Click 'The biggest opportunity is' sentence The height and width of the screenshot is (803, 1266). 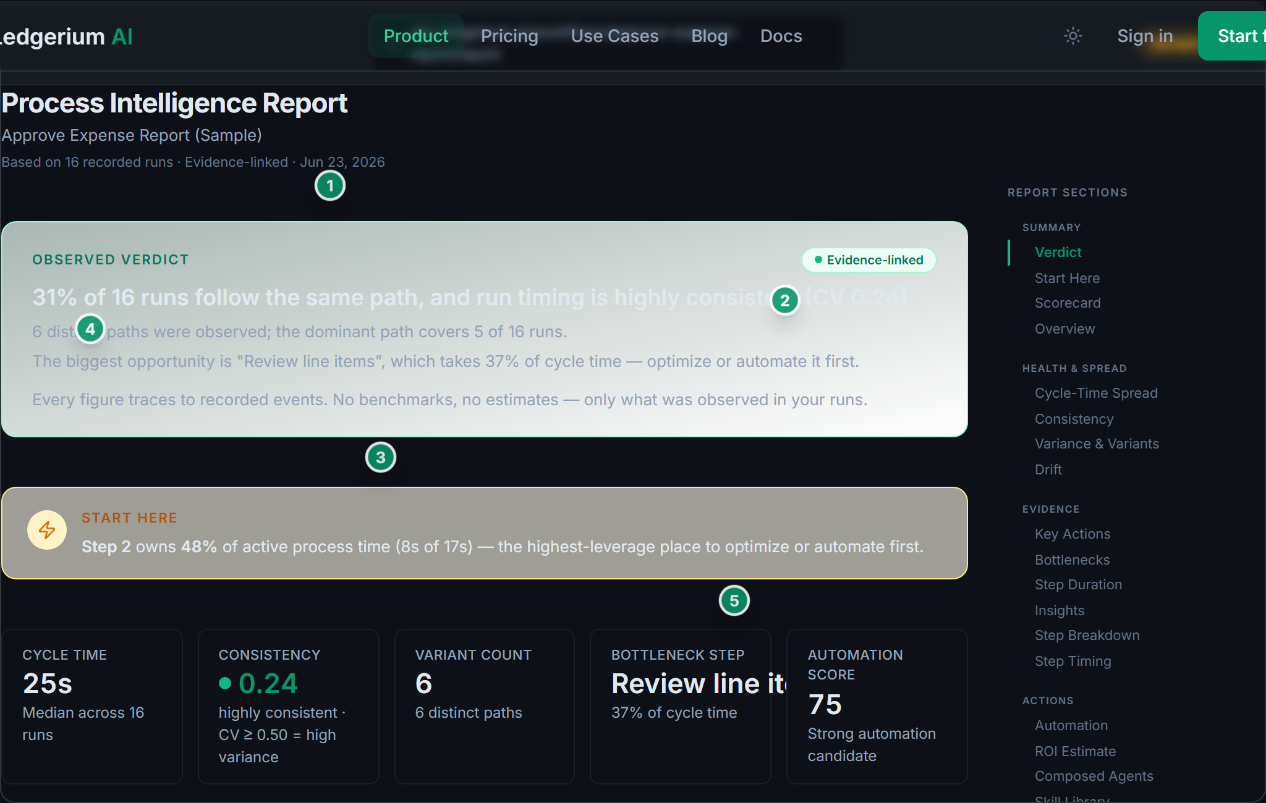point(446,361)
